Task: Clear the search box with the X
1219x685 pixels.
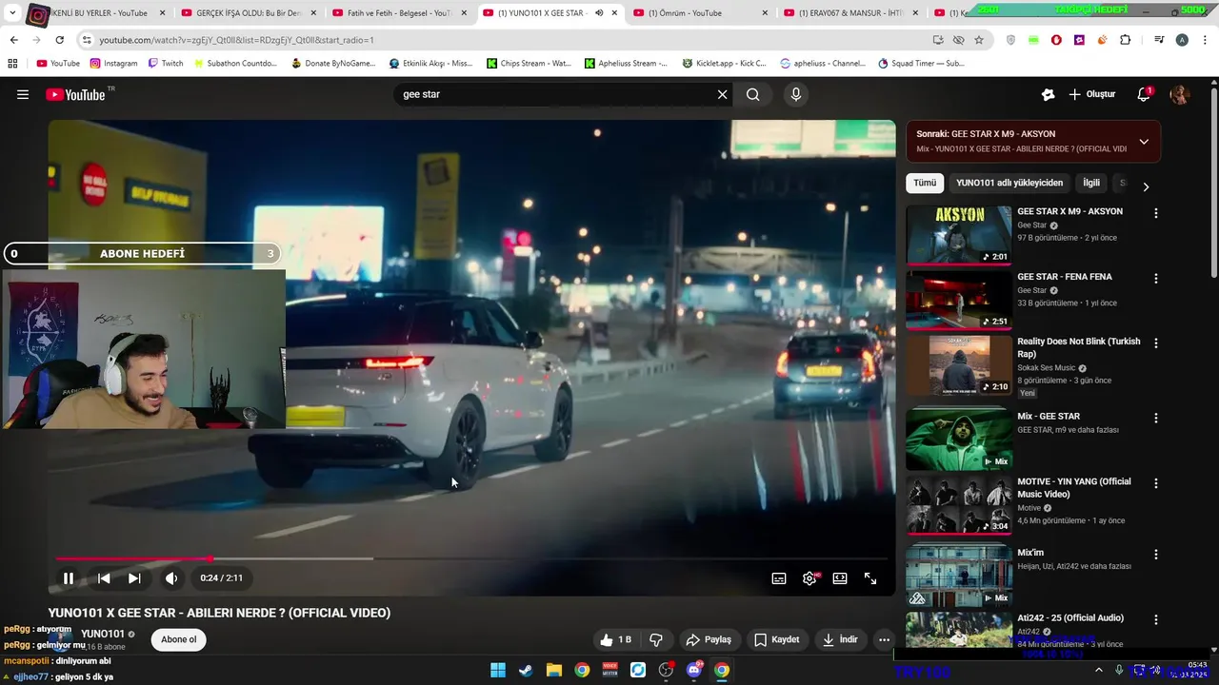Action: coord(722,94)
